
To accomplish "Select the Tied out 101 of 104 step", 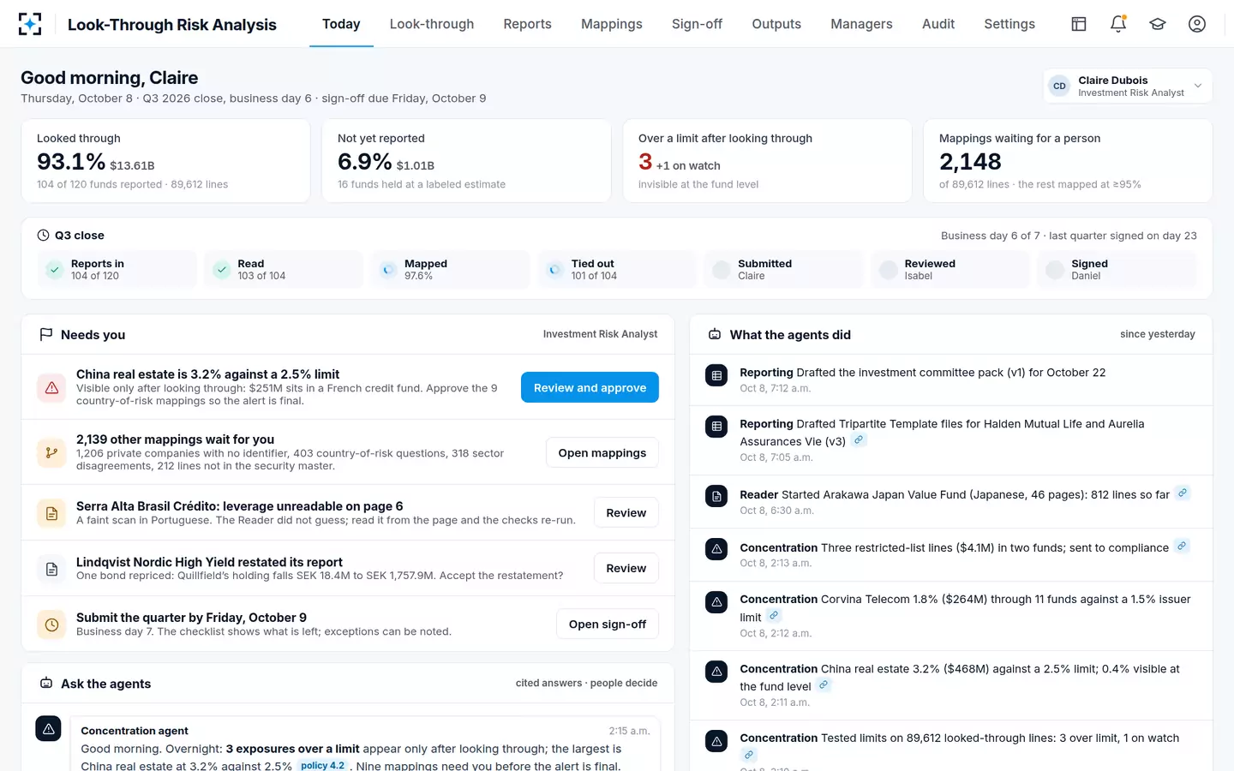I will [x=617, y=270].
